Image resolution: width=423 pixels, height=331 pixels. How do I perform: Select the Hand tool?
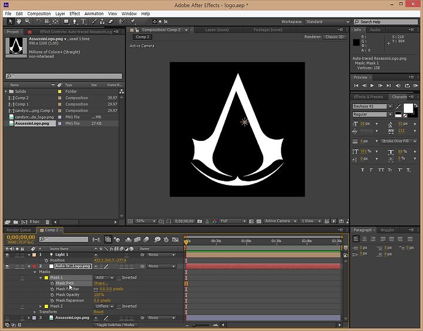pos(19,21)
